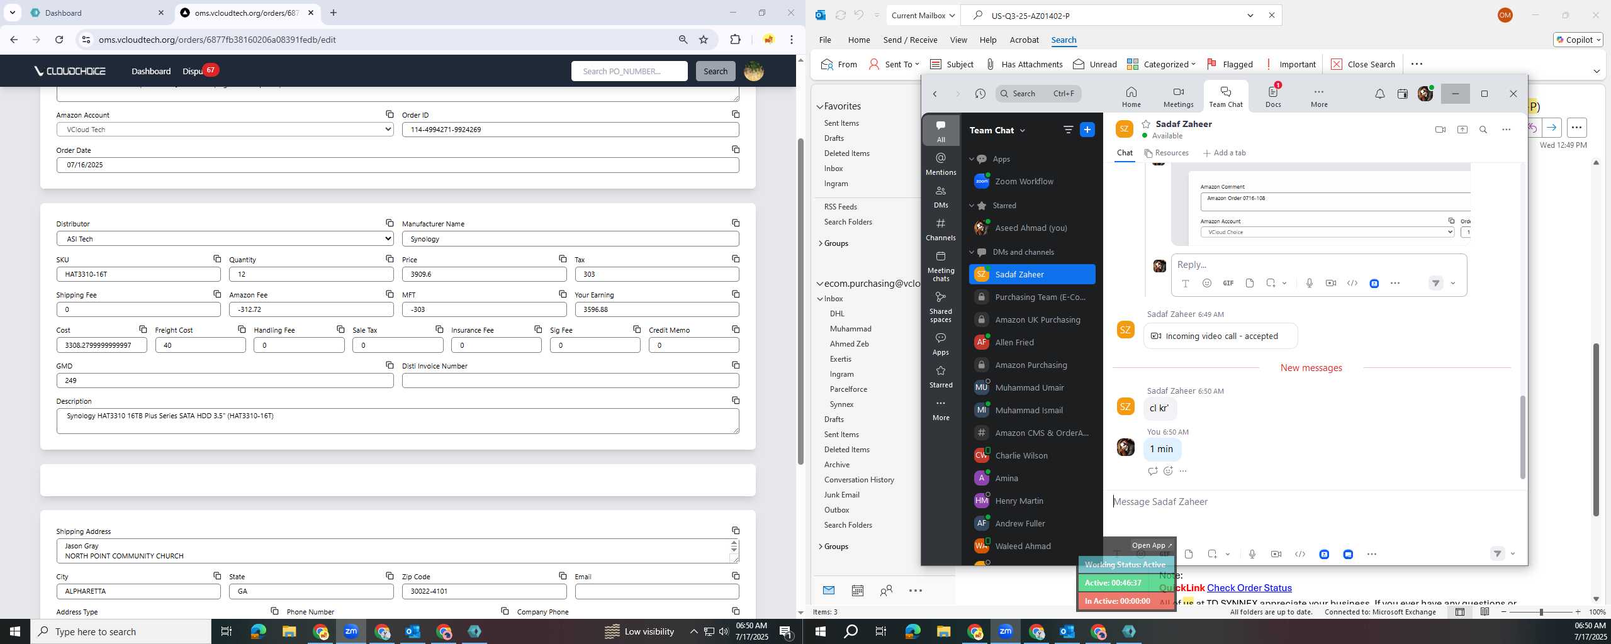The image size is (1611, 644).
Task: Open Zoom Docs with notification badge
Action: click(x=1273, y=97)
